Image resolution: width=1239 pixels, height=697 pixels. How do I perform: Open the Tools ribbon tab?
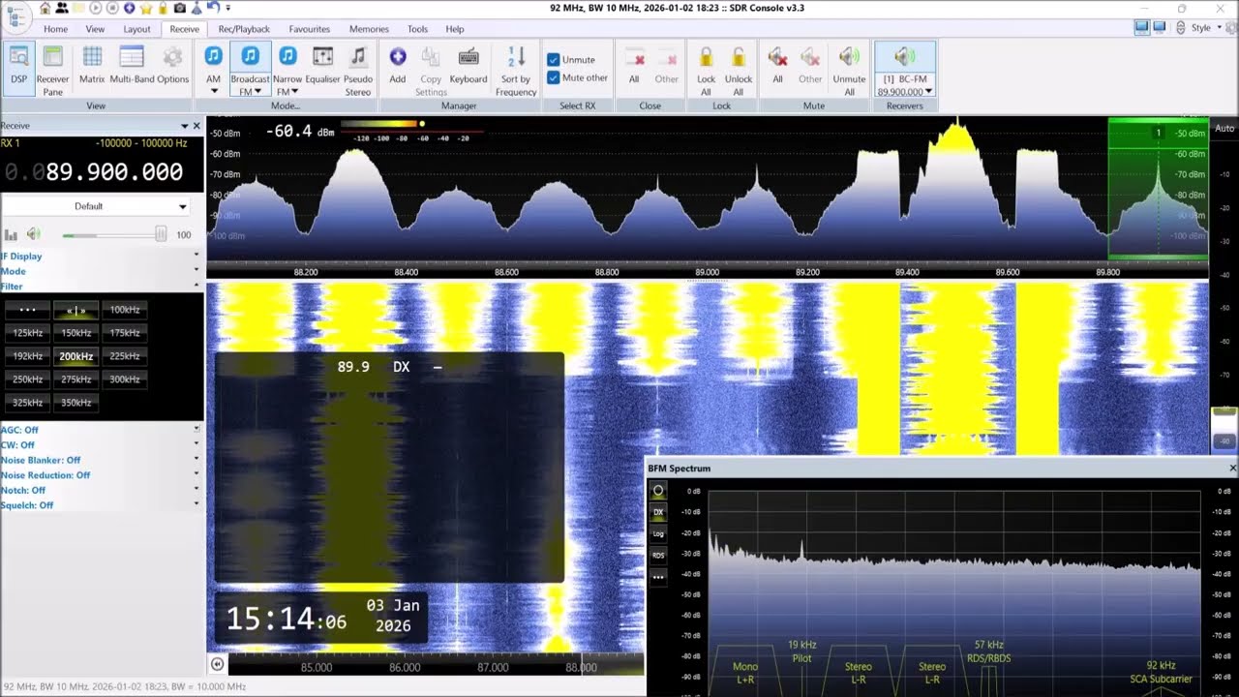(417, 29)
